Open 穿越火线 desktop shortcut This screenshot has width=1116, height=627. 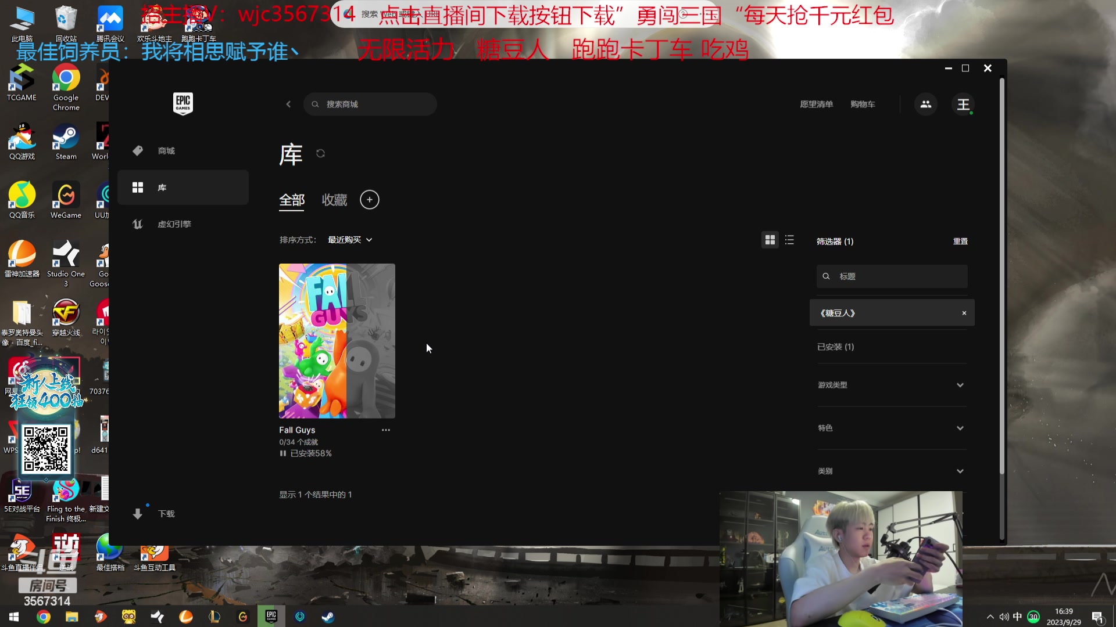pyautogui.click(x=66, y=318)
